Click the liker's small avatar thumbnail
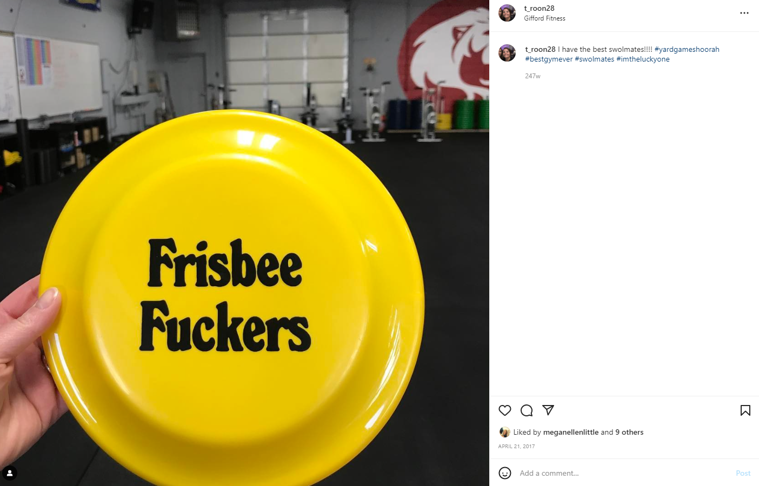 tap(505, 432)
